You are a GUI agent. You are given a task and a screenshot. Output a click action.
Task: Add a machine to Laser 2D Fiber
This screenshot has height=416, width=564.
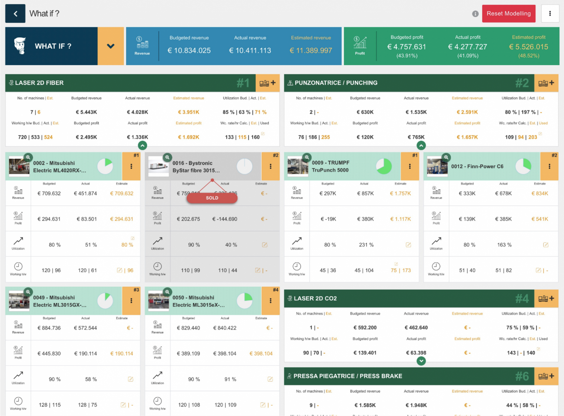268,83
